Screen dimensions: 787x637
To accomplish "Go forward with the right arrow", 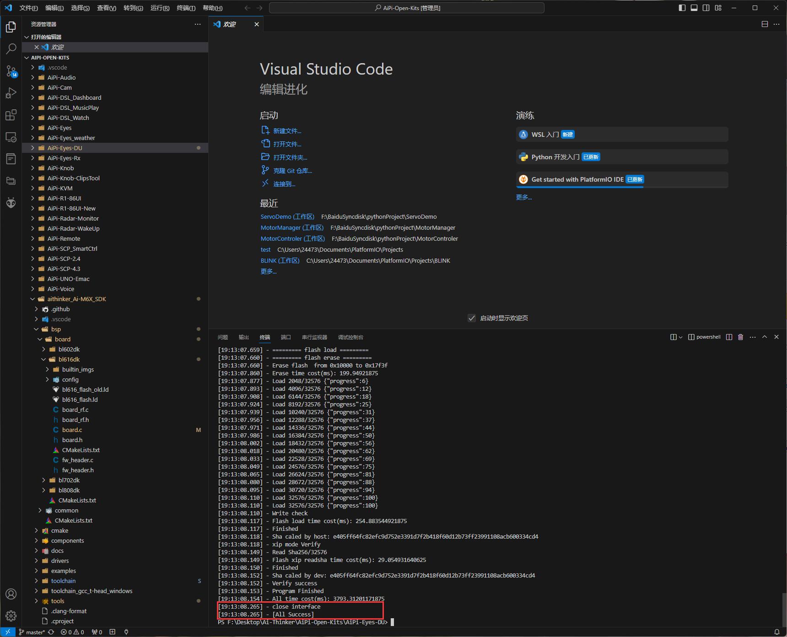I will pyautogui.click(x=259, y=8).
